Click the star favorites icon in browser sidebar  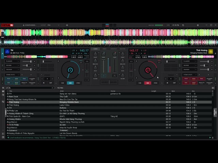pos(3,88)
